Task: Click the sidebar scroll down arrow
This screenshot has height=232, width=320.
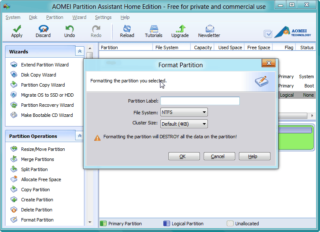Action: coord(90,222)
